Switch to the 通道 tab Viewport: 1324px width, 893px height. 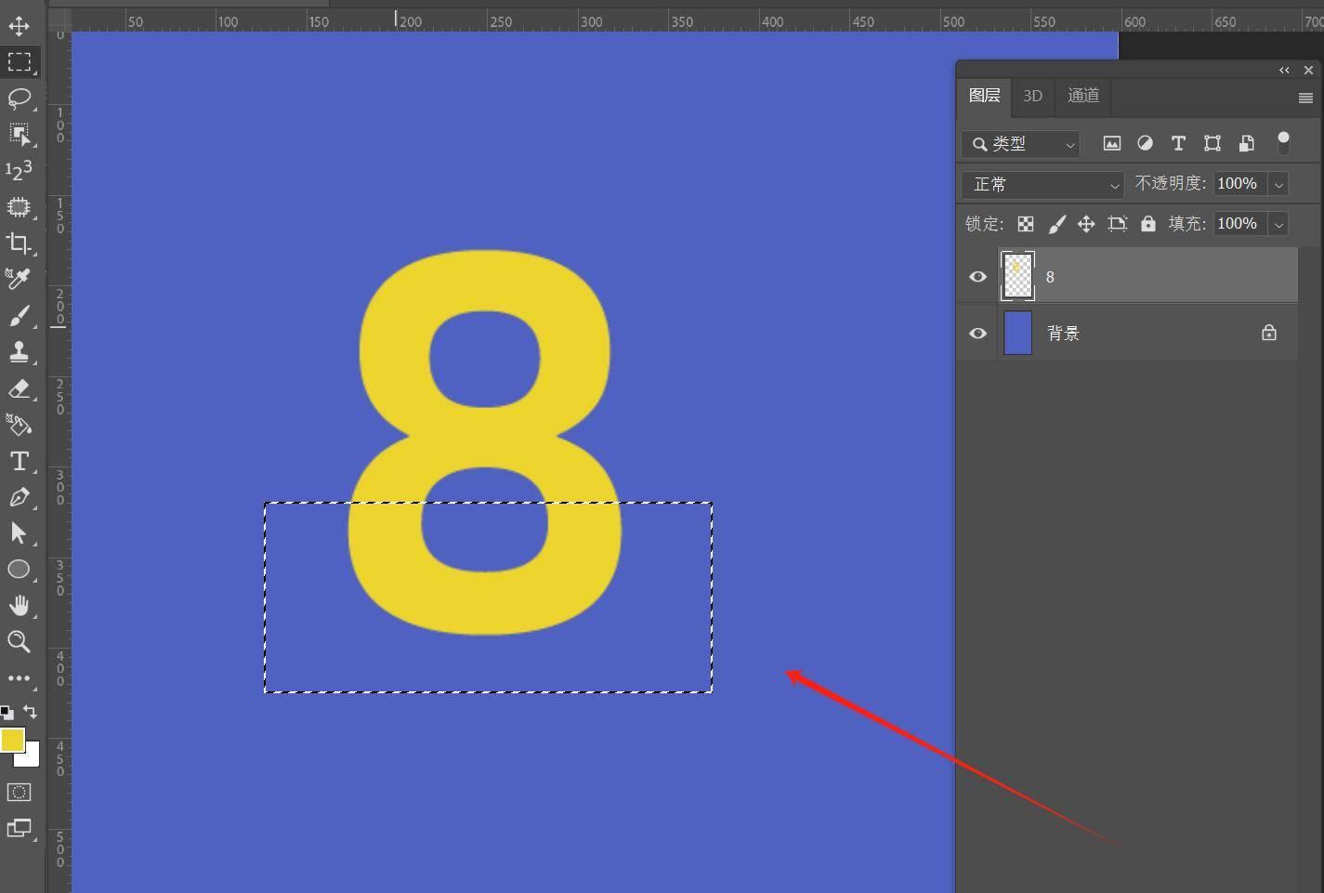coord(1082,96)
